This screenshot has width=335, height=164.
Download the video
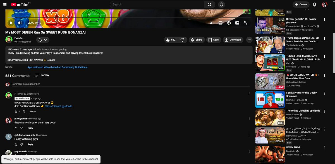tap(233, 40)
